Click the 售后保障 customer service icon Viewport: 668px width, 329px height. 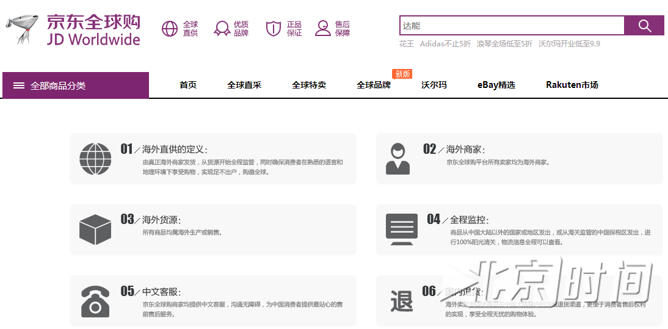[x=323, y=28]
